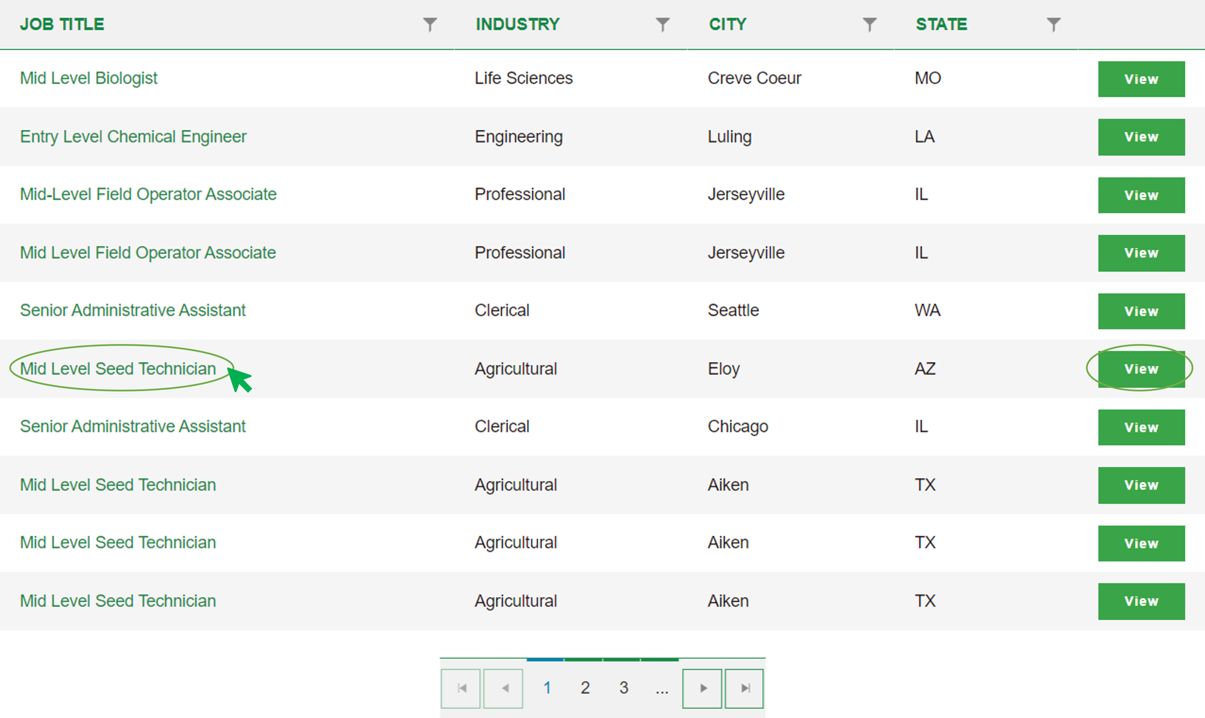Go to previous page with pager arrow

(x=503, y=688)
